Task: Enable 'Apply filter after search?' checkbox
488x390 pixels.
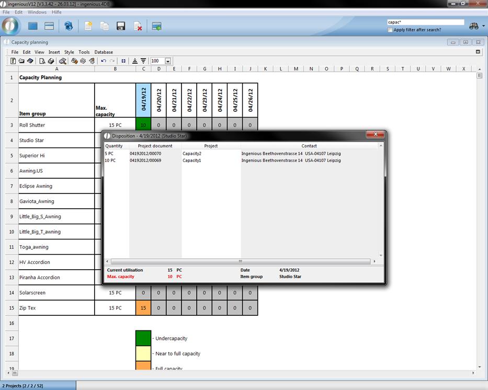Action: (x=390, y=30)
